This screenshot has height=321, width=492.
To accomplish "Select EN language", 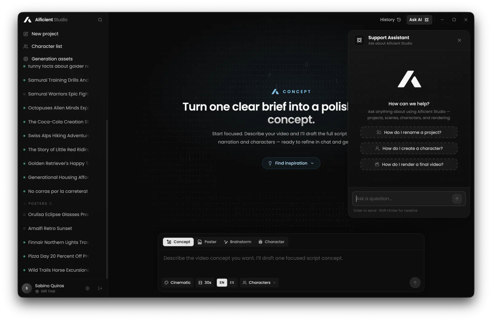I will tap(222, 283).
